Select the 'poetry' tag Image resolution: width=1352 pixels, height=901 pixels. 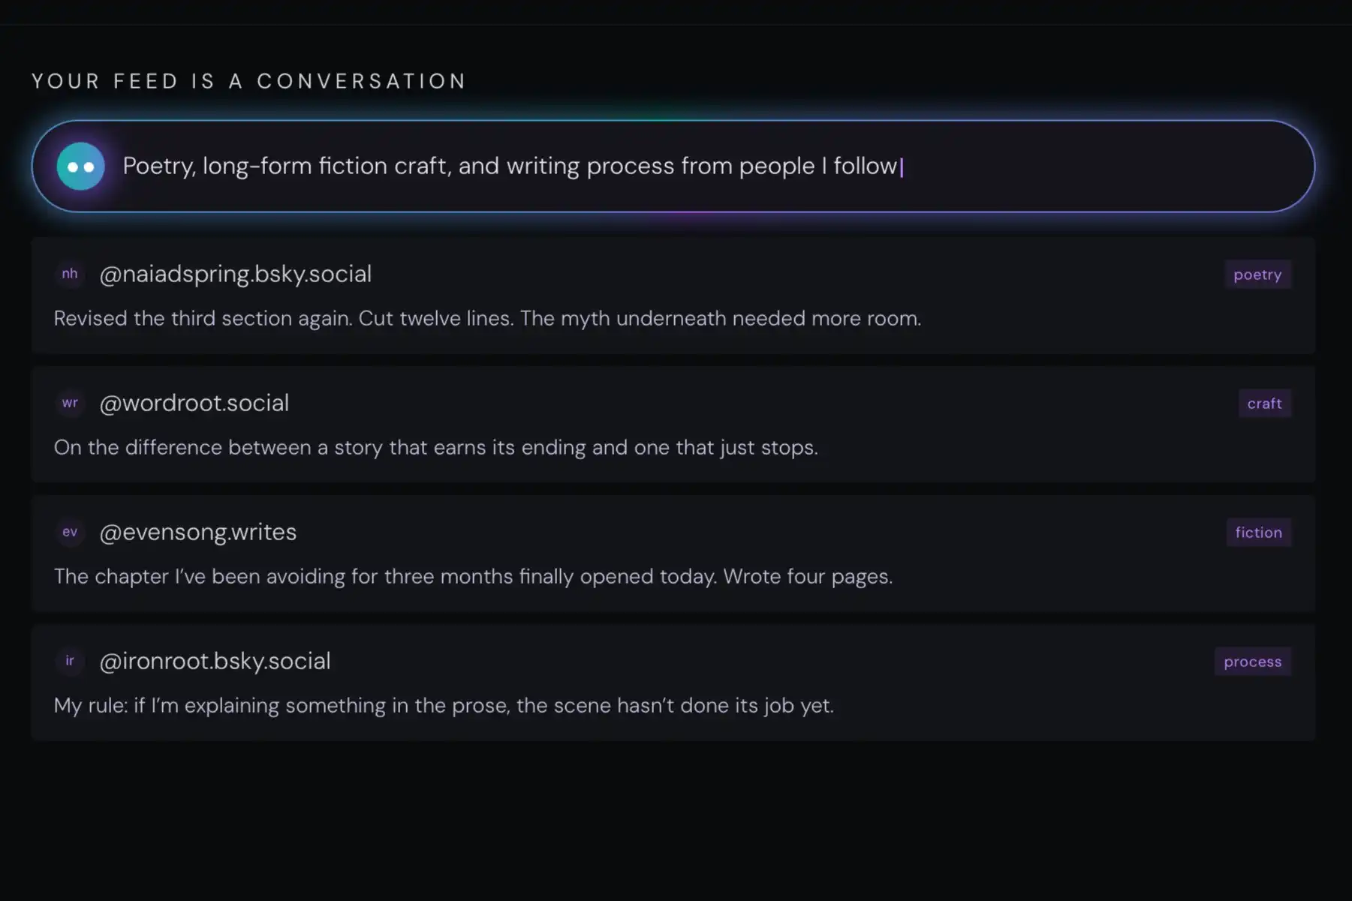pyautogui.click(x=1257, y=275)
